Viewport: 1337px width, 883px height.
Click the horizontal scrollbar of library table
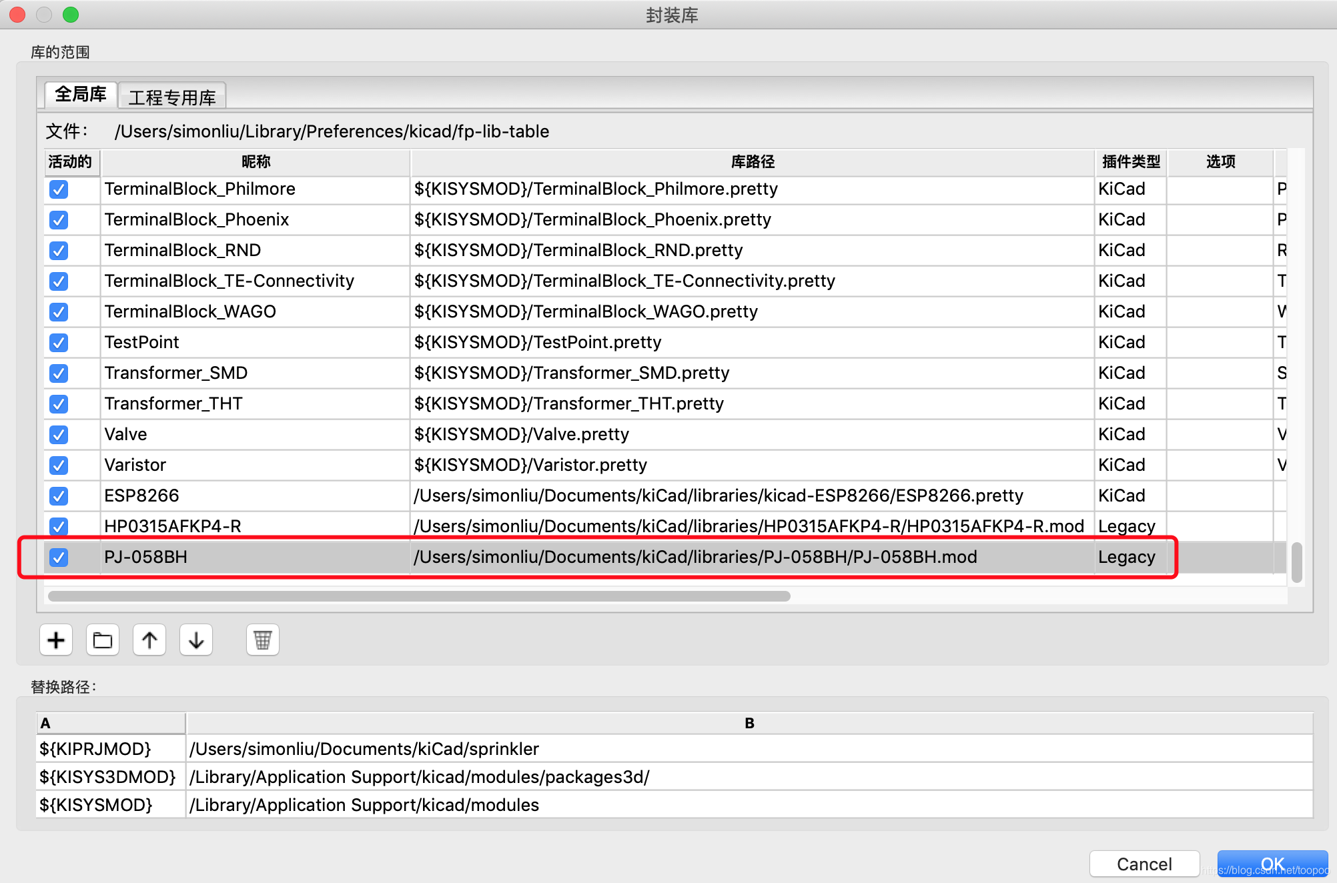pyautogui.click(x=419, y=596)
